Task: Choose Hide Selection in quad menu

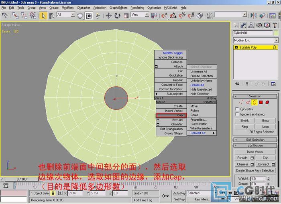Action: tap(202, 94)
